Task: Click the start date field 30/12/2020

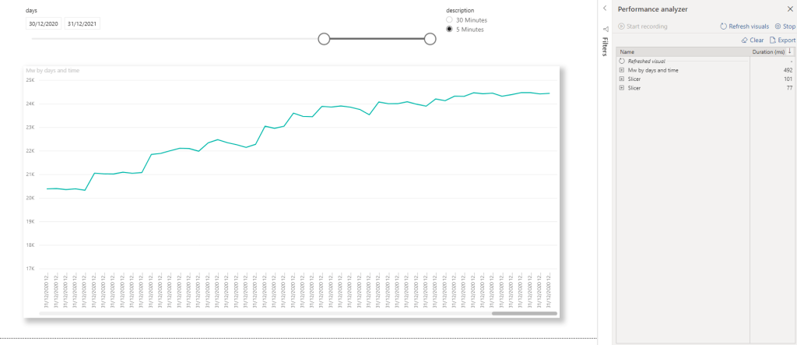Action: 43,23
